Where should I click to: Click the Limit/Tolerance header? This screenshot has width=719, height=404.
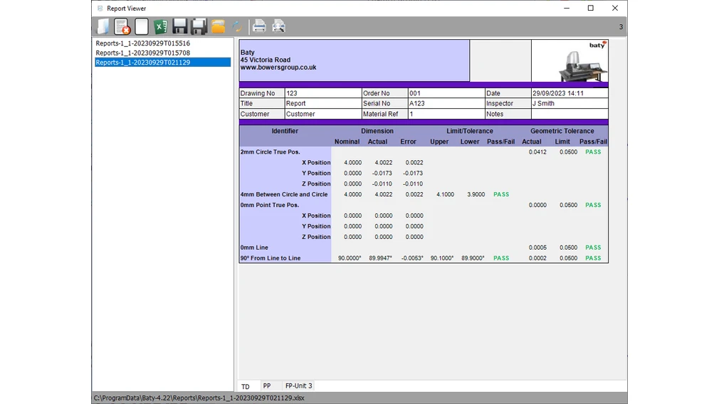(470, 131)
